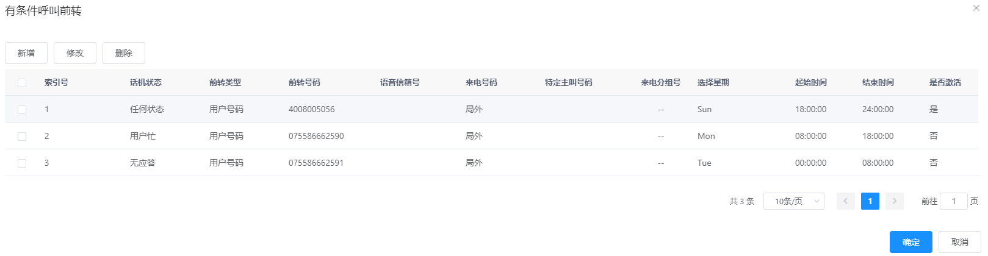Confirm with the 确定 button
This screenshot has width=988, height=256.
[910, 242]
